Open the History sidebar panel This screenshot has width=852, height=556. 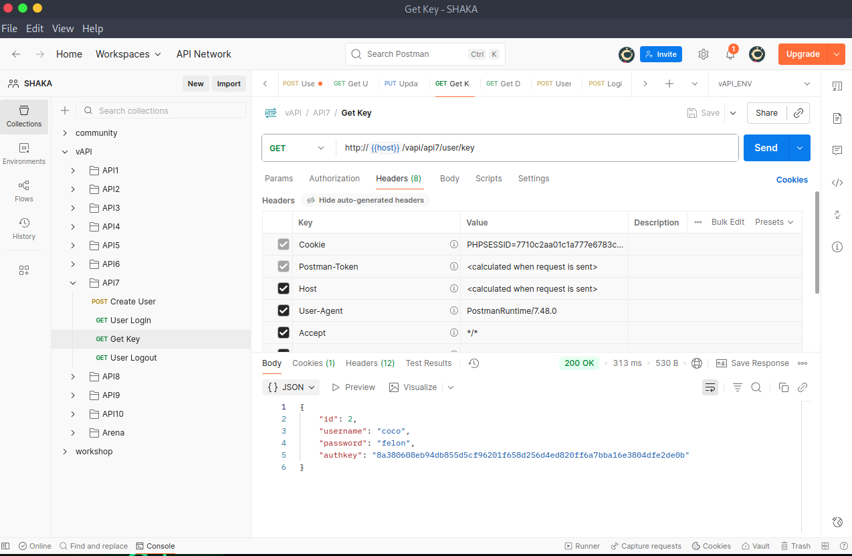[x=24, y=228]
